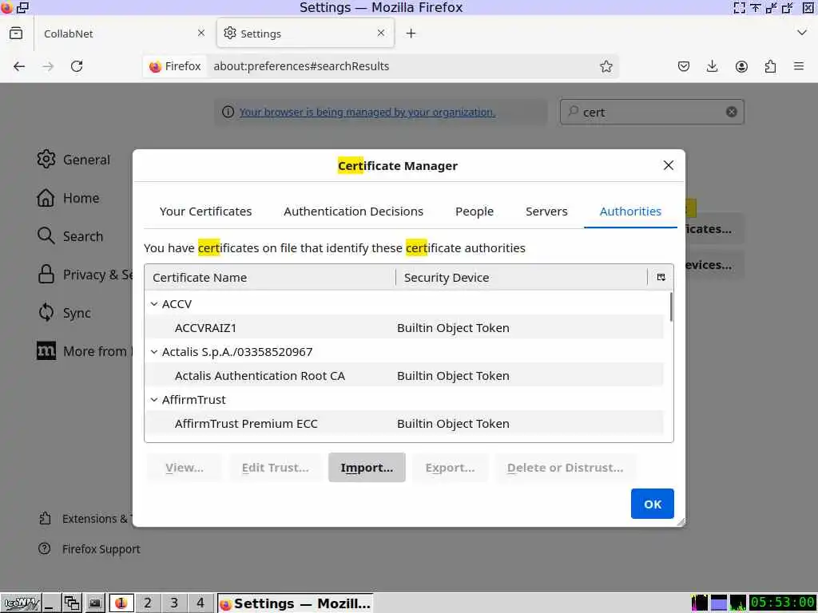This screenshot has height=613, width=818.
Task: Close the CollabNet tab
Action: [x=201, y=33]
